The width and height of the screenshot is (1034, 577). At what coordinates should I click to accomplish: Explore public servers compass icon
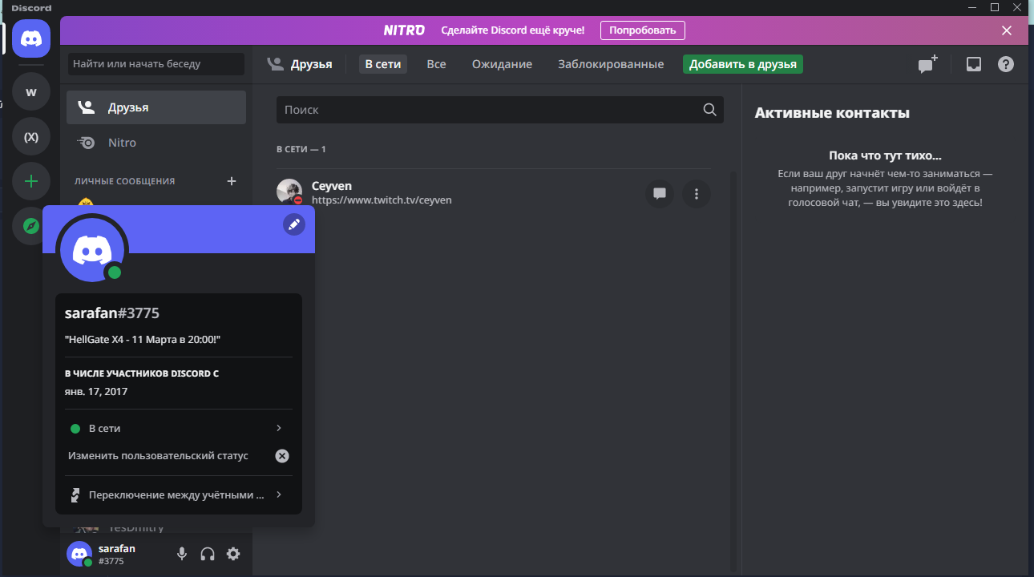31,227
